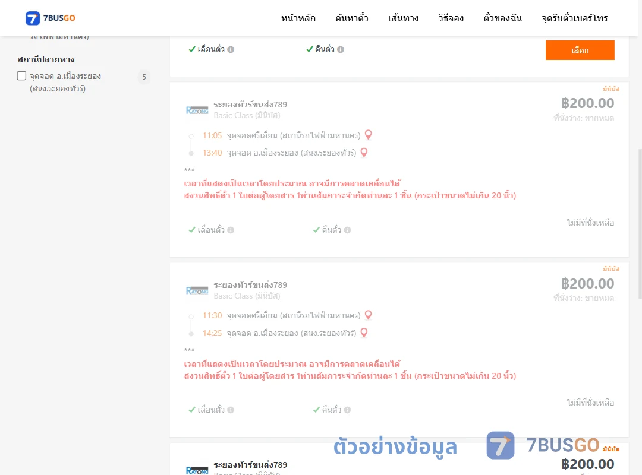642x475 pixels.
Task: Click the page vertical scrollbar
Action: [x=640, y=224]
